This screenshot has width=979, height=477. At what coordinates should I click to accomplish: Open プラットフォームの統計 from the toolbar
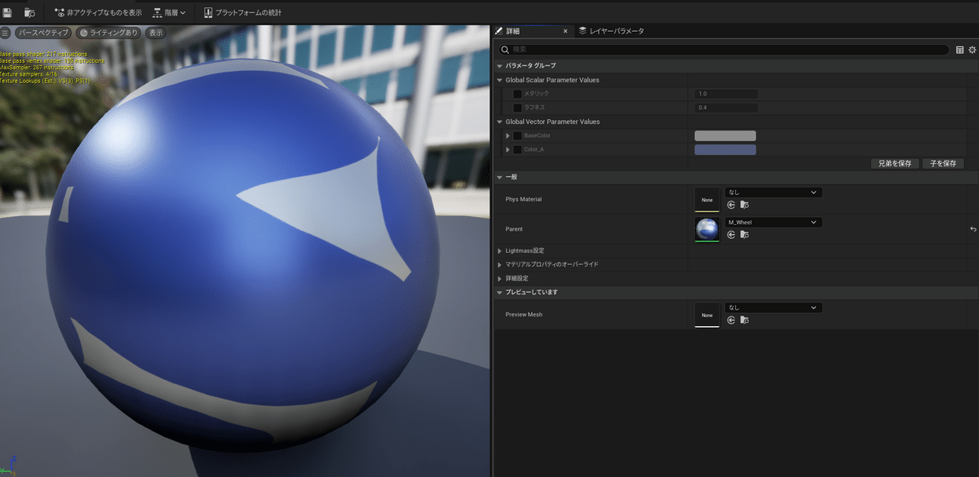(x=242, y=12)
